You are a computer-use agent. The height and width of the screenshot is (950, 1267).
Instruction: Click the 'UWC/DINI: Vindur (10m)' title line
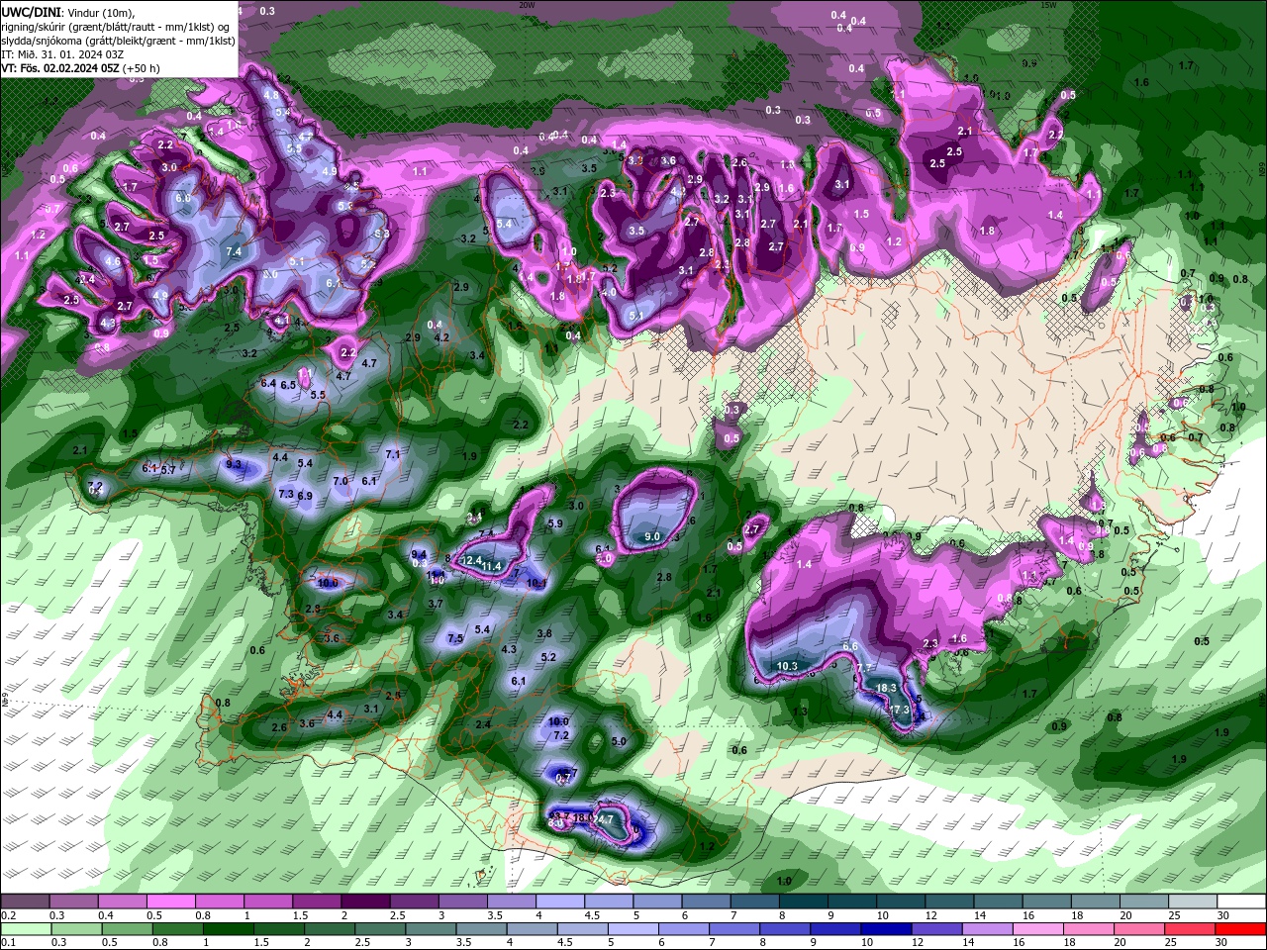[67, 11]
